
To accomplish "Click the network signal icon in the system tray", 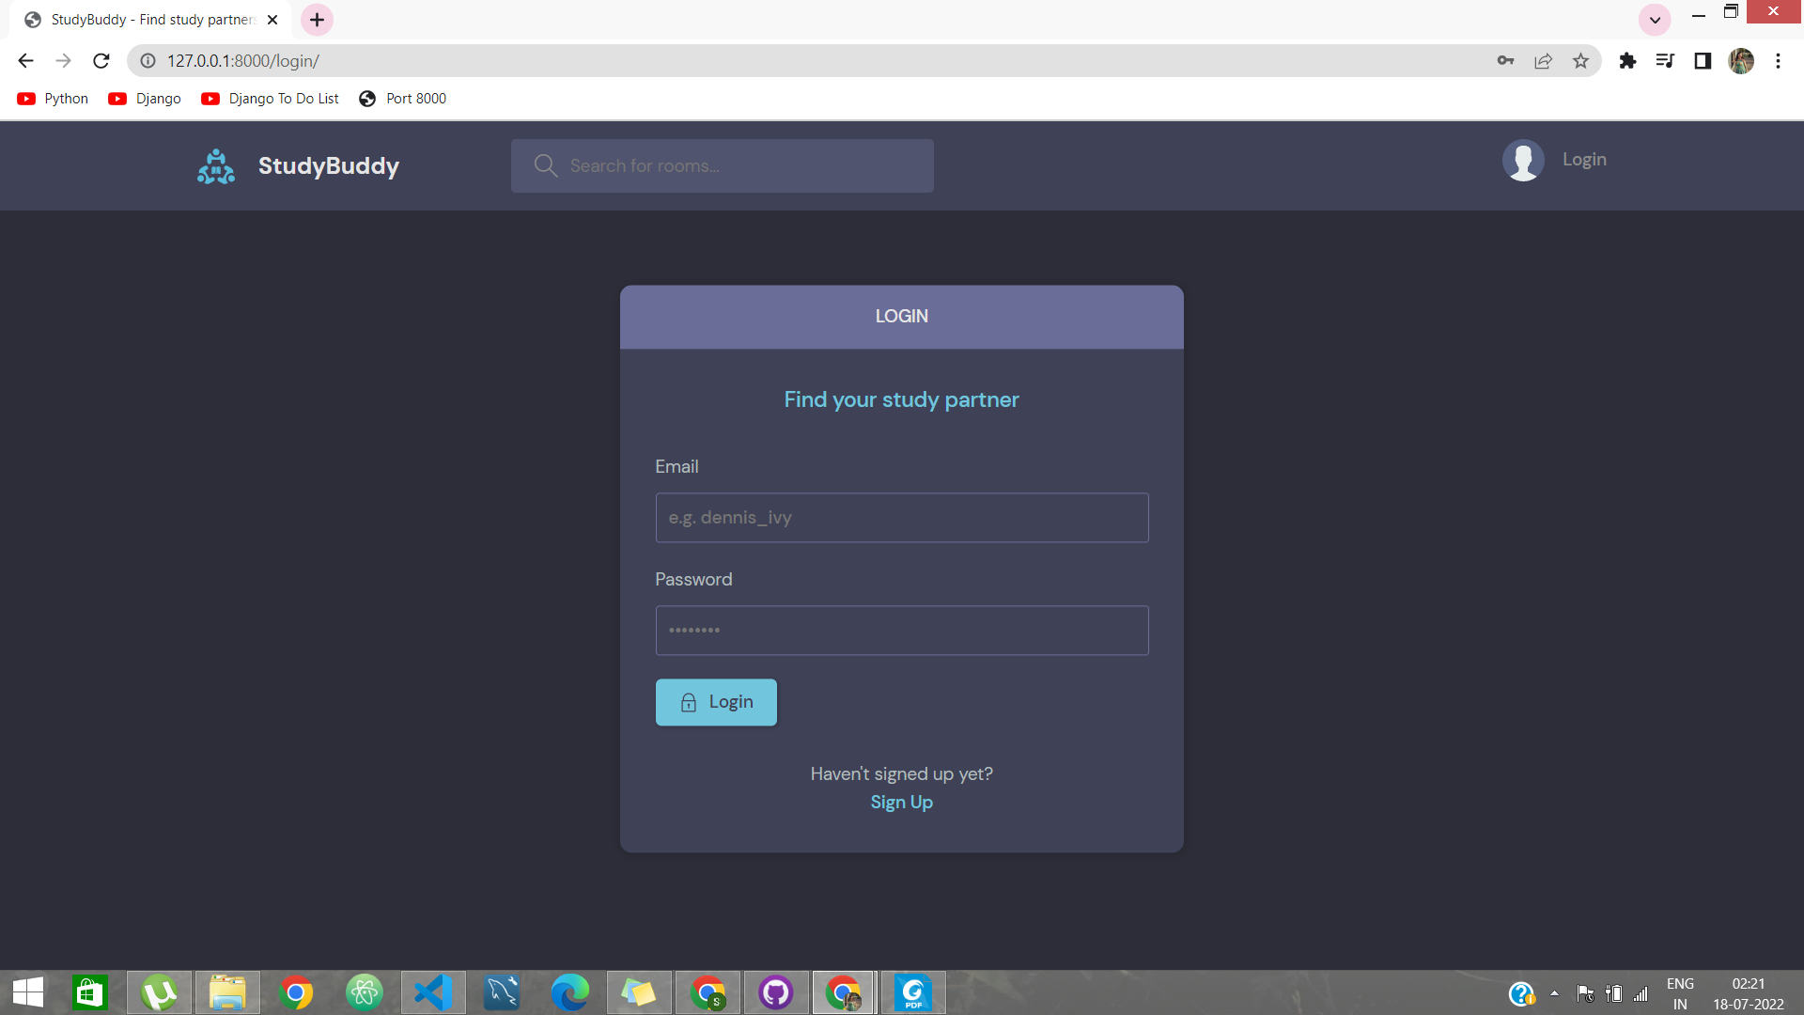I will (1641, 992).
